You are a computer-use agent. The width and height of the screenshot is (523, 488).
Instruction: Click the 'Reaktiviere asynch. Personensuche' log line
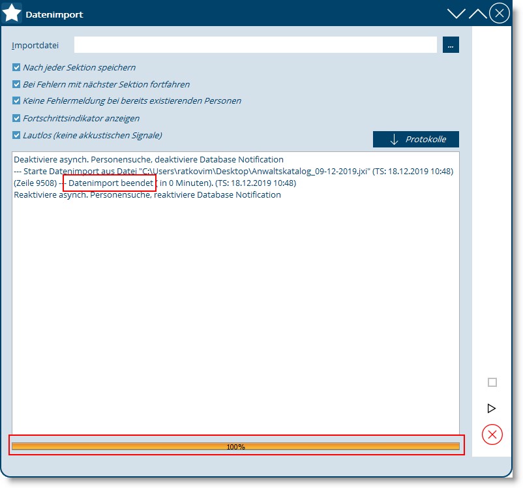coord(147,195)
